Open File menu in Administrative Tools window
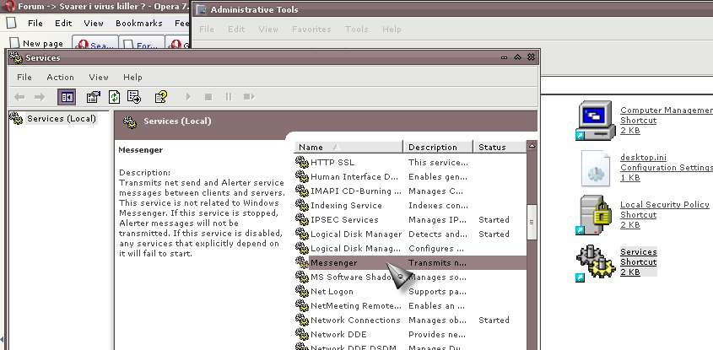Image resolution: width=713 pixels, height=350 pixels. [x=207, y=29]
